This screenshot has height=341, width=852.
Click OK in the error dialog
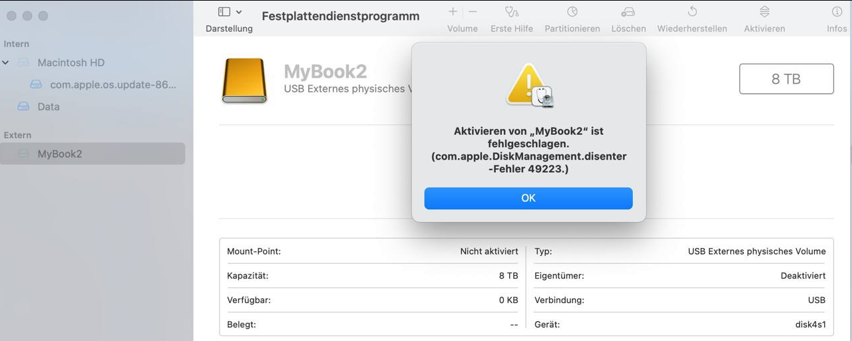click(x=528, y=198)
